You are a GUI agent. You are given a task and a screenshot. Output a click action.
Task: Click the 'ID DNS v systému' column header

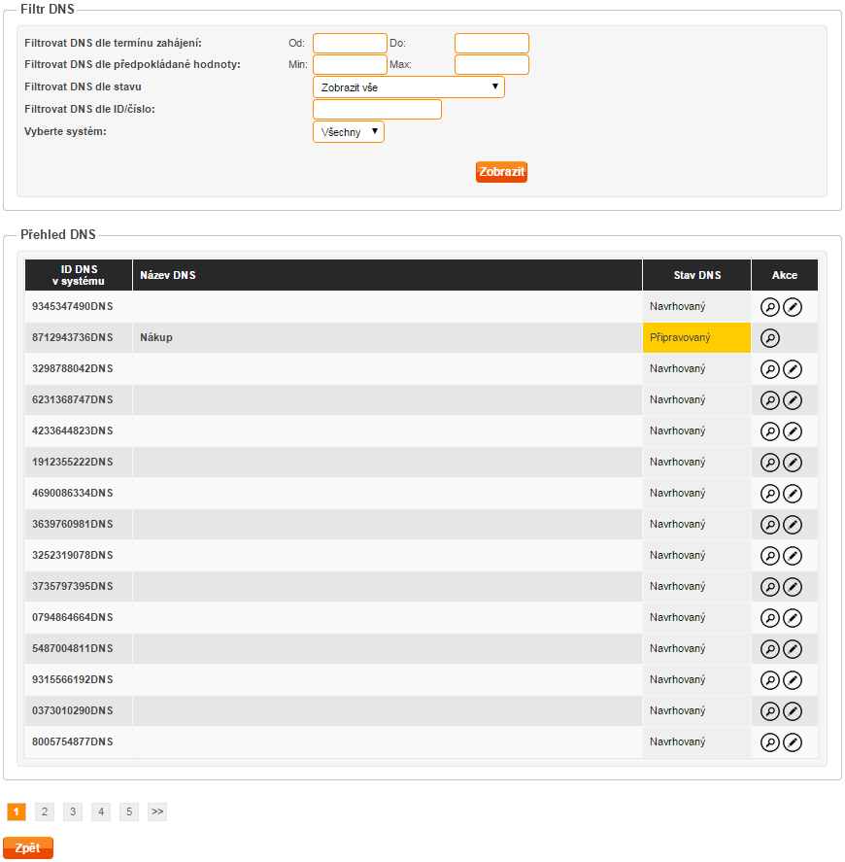(79, 275)
